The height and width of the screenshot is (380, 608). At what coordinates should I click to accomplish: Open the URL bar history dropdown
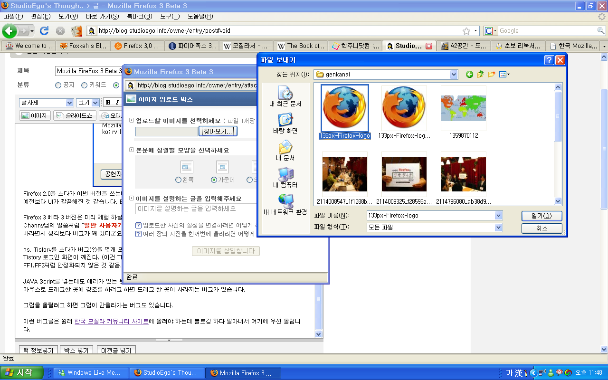[x=476, y=31]
